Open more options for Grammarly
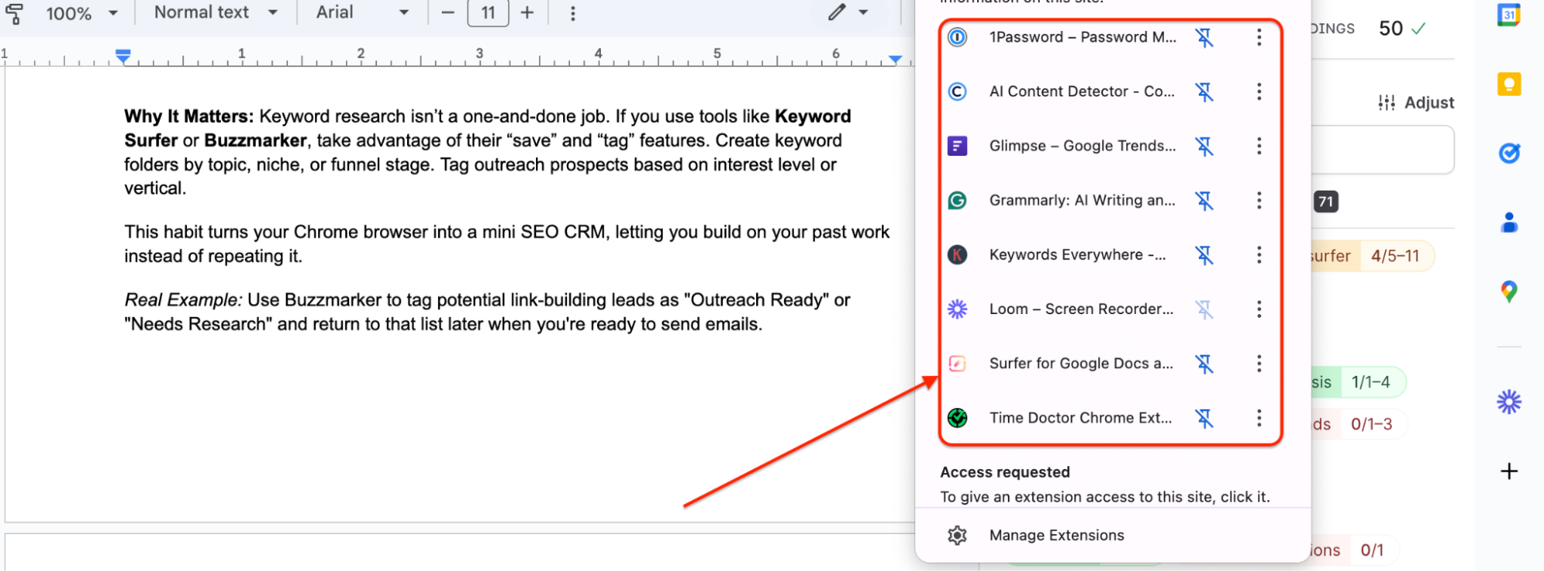This screenshot has width=1544, height=571. click(1259, 201)
